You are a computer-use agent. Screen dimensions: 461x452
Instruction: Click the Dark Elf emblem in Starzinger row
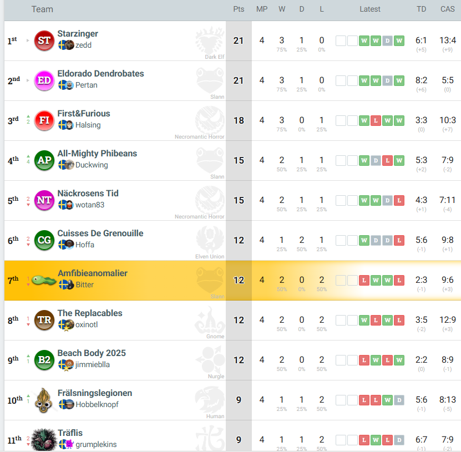tap(210, 40)
